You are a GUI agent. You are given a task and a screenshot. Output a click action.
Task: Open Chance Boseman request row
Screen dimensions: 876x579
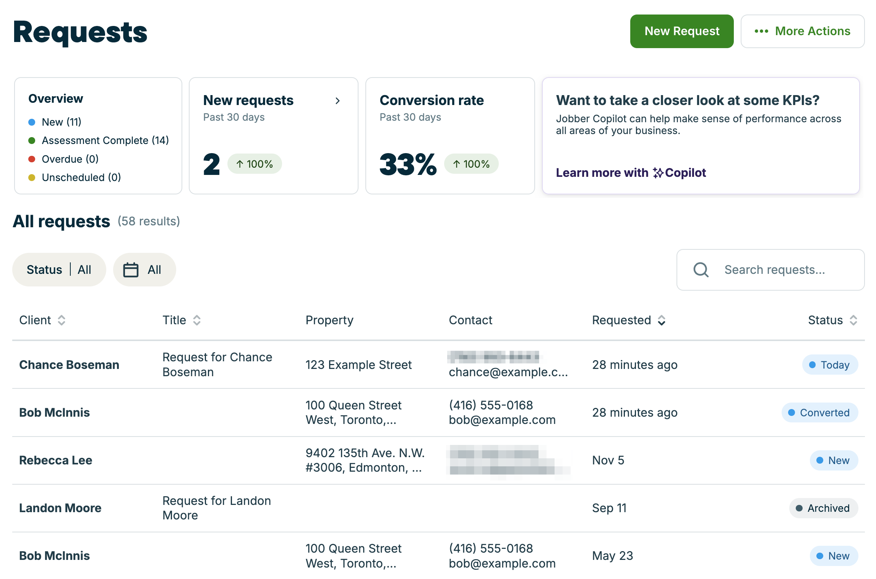point(69,365)
